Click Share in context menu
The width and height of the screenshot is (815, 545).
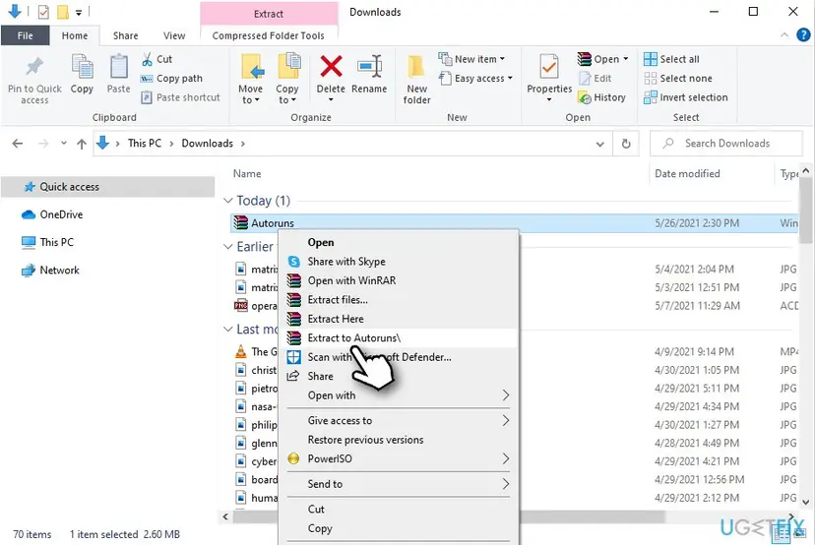coord(399,376)
